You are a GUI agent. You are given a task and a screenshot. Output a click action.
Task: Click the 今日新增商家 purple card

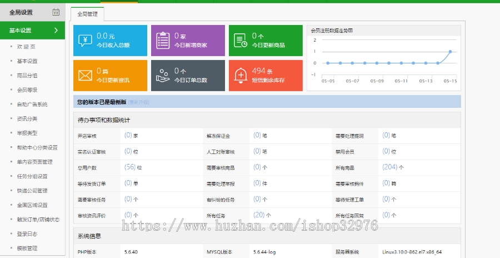tap(188, 41)
